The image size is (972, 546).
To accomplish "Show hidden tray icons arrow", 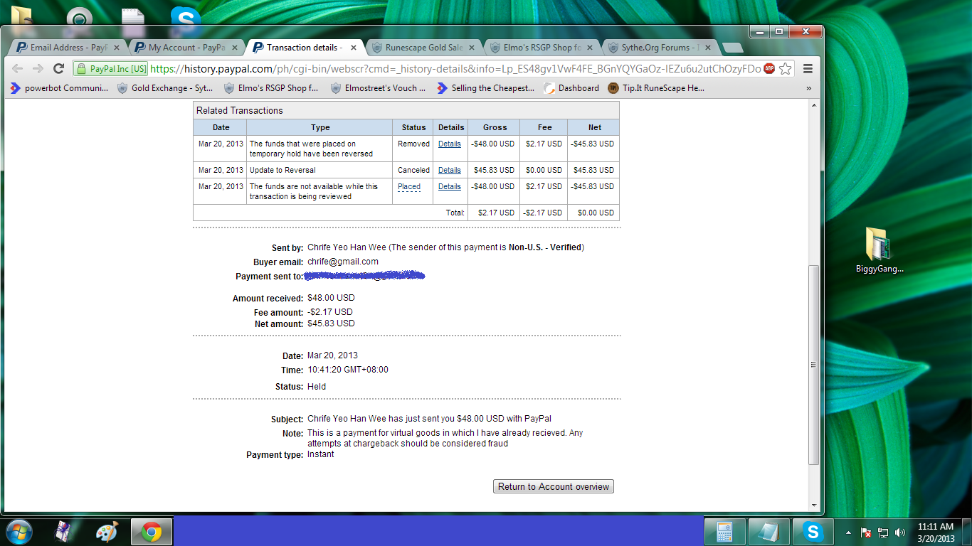I will click(848, 532).
